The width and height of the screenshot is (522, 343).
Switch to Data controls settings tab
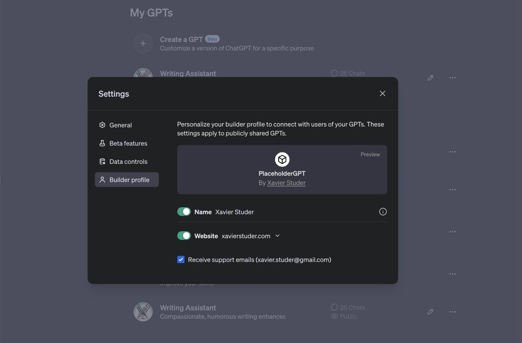tap(127, 161)
